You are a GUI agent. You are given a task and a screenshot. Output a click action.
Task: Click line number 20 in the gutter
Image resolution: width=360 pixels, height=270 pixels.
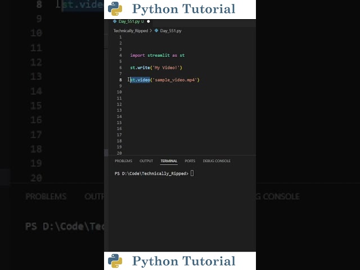(119, 153)
